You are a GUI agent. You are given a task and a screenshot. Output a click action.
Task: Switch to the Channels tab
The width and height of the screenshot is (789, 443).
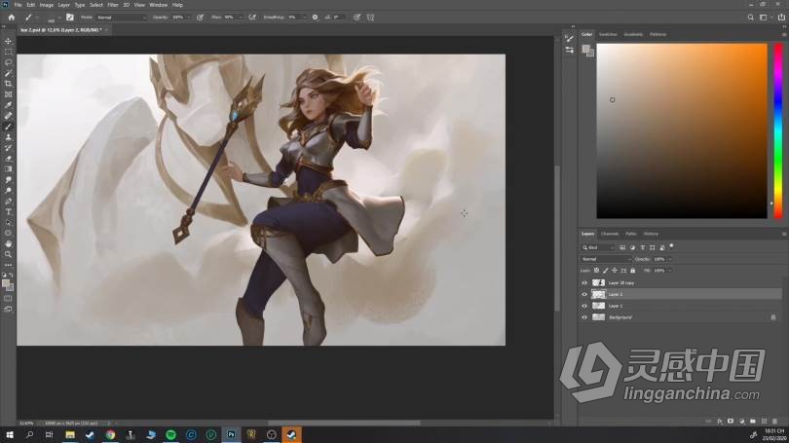(x=610, y=234)
